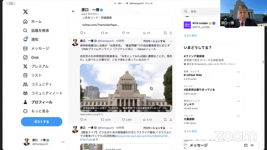
Task: Click the @YouTube mention link
Action: click(x=86, y=140)
